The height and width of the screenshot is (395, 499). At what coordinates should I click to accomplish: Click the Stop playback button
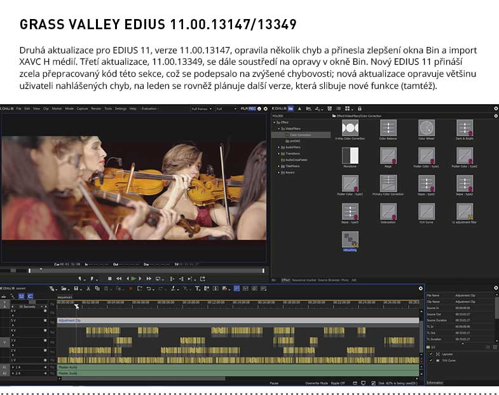[x=109, y=279]
